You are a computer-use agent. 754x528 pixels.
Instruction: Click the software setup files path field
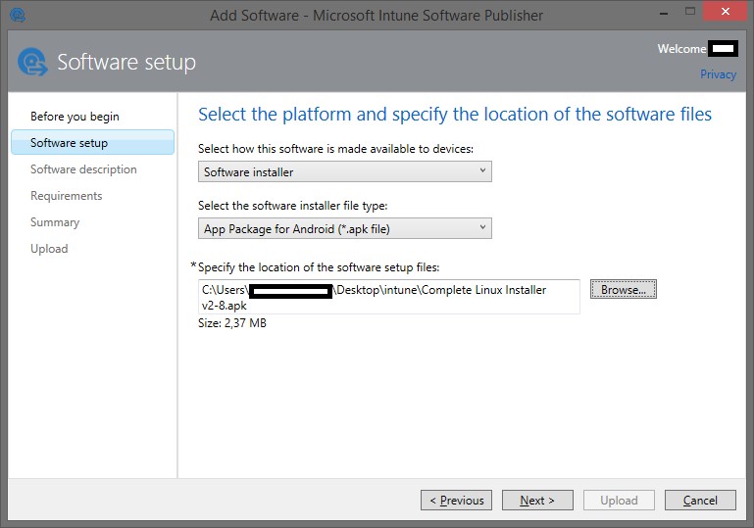coord(388,297)
